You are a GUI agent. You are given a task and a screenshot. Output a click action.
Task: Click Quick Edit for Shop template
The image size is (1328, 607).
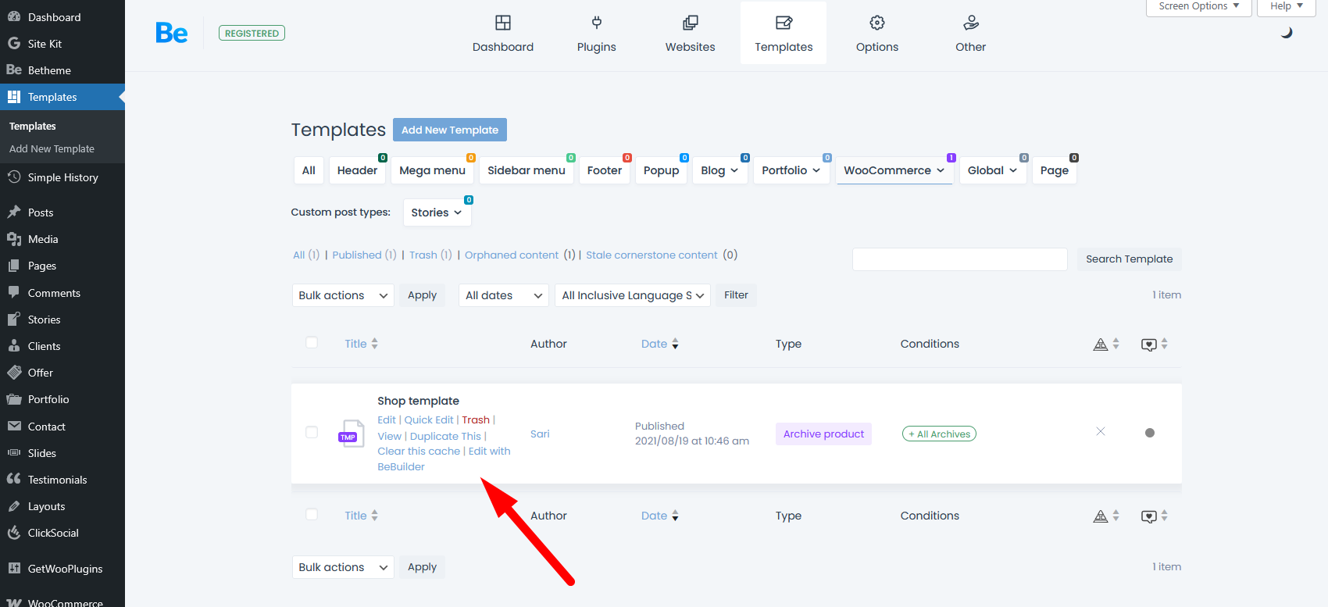429,420
